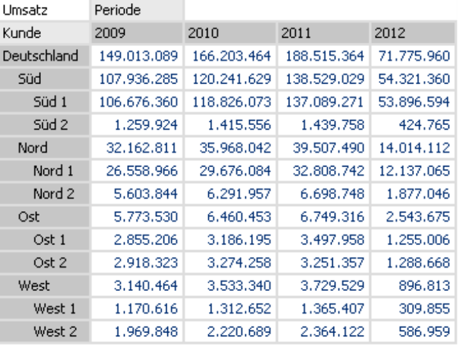Click the value 137.089.271
Image resolution: width=458 pixels, height=345 pixels.
pos(323,102)
